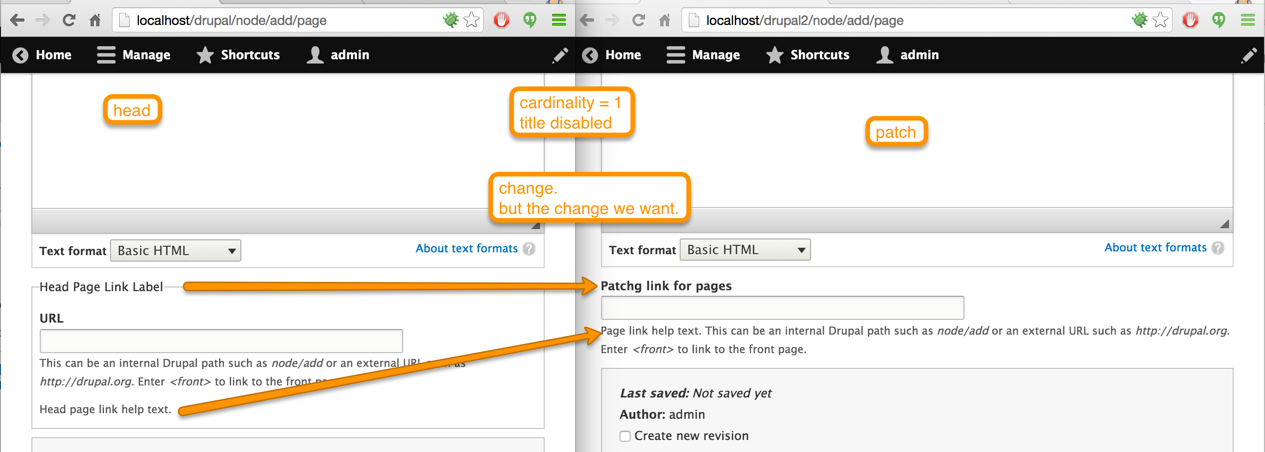Click the forward arrow in right browser window
The height and width of the screenshot is (452, 1265).
[x=612, y=20]
